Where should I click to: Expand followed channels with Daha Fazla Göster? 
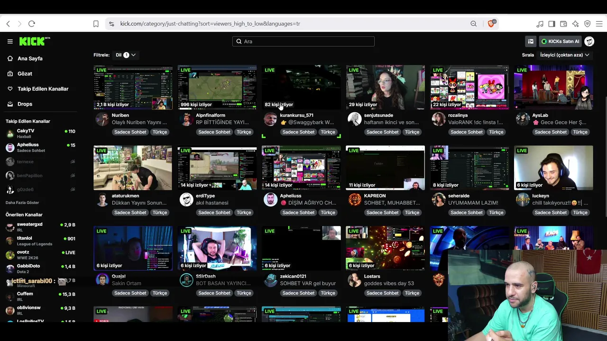click(22, 203)
